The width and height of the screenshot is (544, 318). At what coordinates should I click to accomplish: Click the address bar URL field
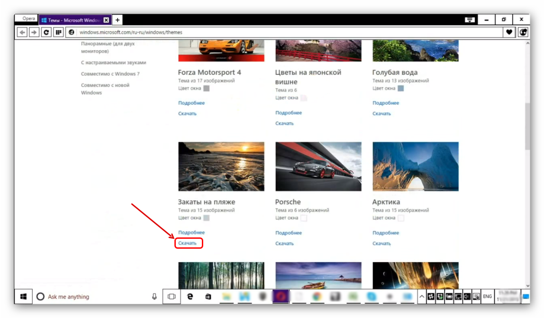coord(284,32)
